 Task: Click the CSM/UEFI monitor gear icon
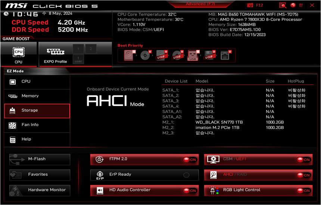point(214,159)
